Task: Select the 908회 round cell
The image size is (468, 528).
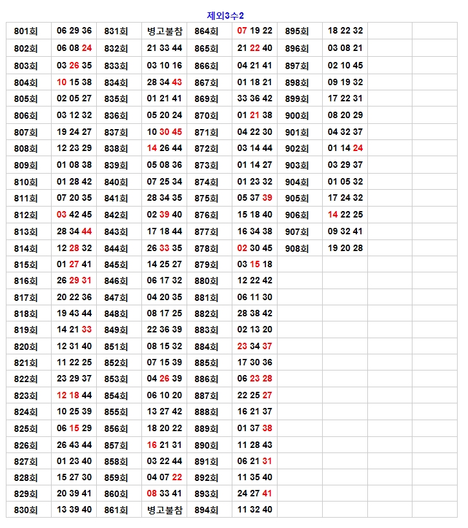Action: pyautogui.click(x=297, y=249)
